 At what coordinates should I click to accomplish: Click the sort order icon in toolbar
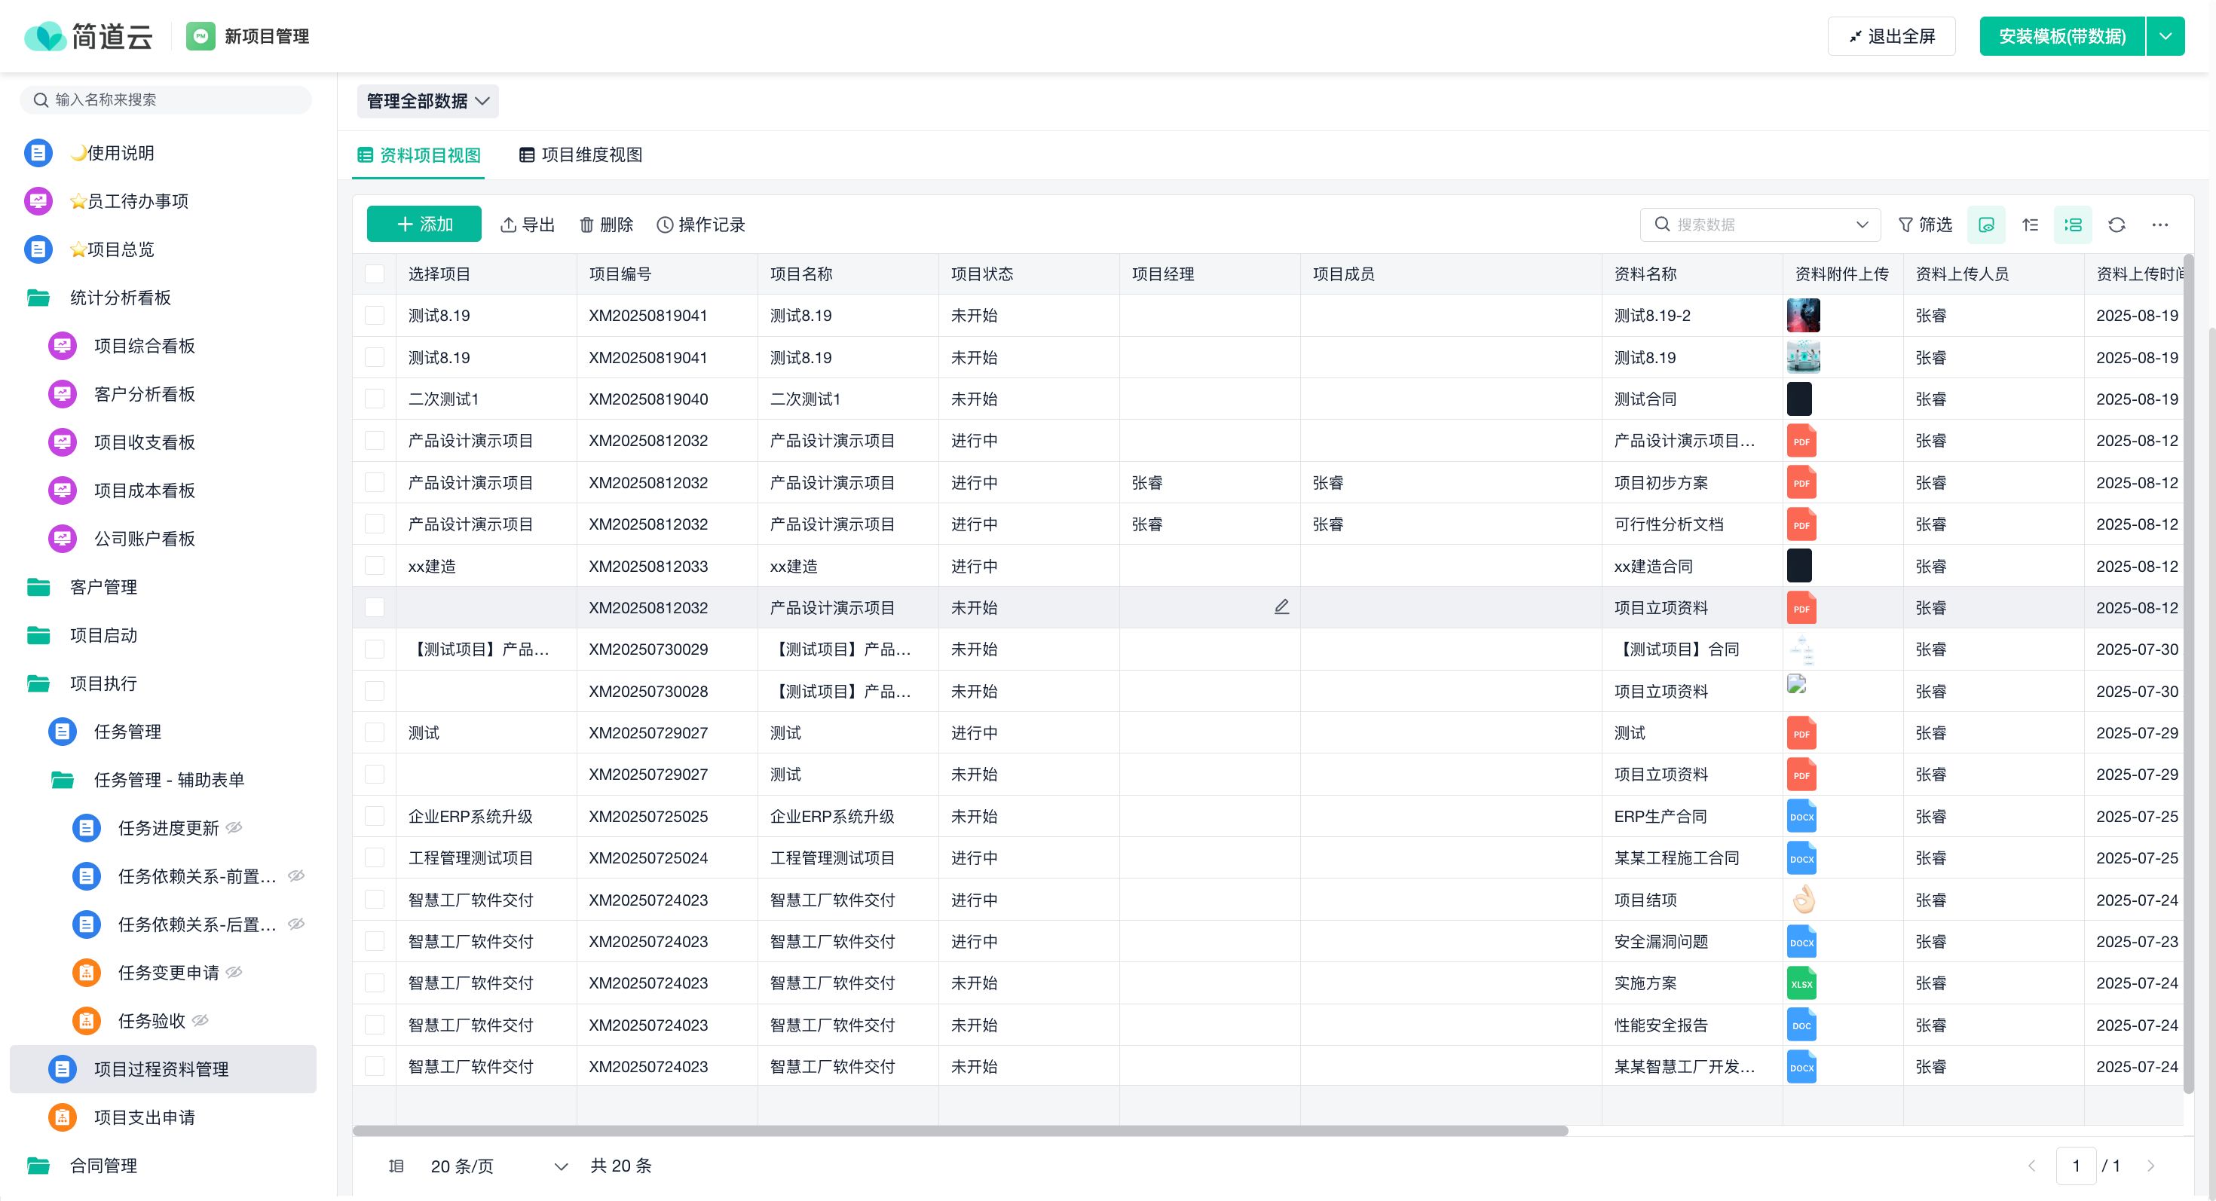tap(2030, 225)
